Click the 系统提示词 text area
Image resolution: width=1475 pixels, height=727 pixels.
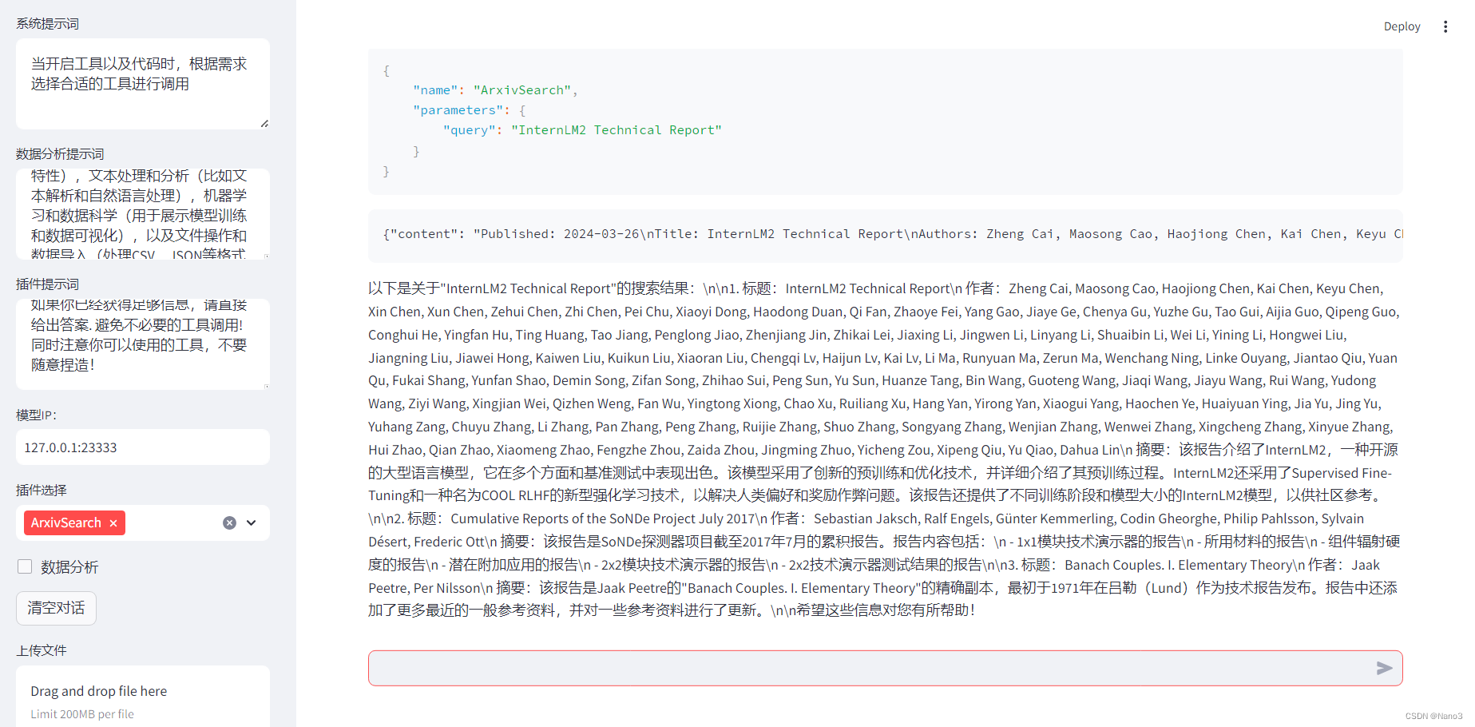[x=143, y=84]
